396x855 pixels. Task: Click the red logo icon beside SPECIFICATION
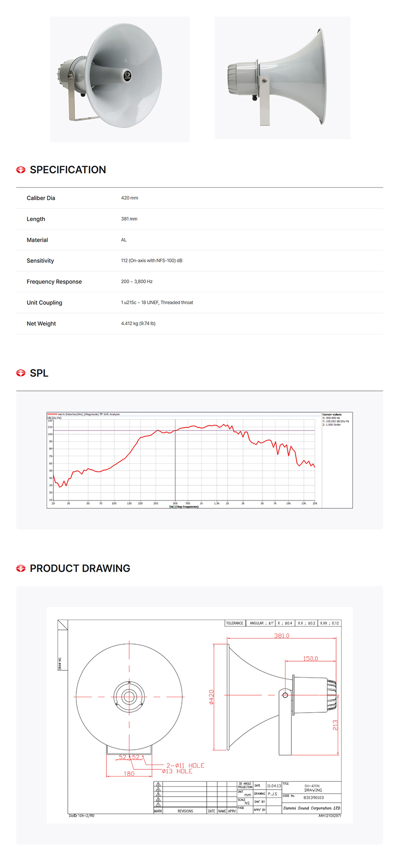21,170
